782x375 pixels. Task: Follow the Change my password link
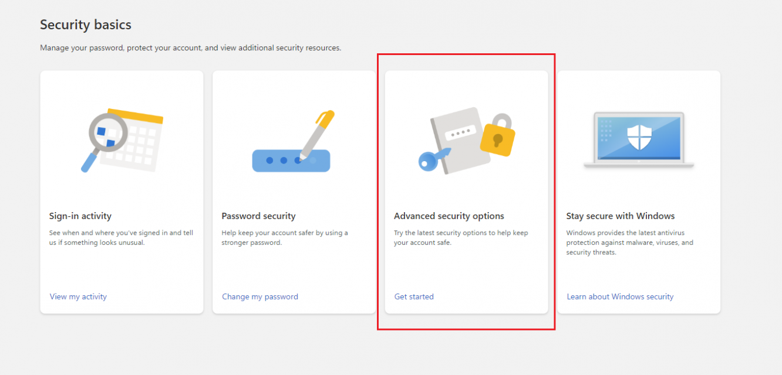coord(260,296)
